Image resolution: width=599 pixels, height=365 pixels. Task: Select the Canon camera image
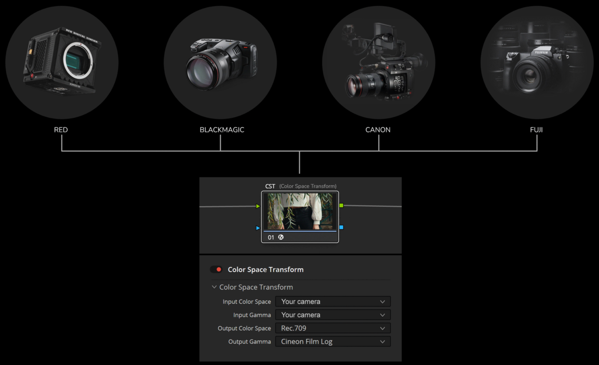pyautogui.click(x=378, y=63)
